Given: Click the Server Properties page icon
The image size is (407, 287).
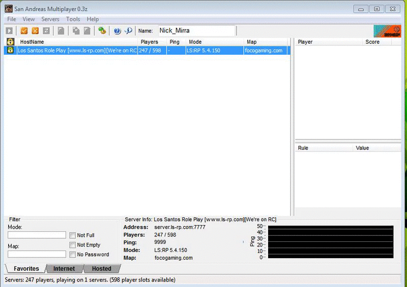Looking at the screenshot, I should (x=61, y=31).
